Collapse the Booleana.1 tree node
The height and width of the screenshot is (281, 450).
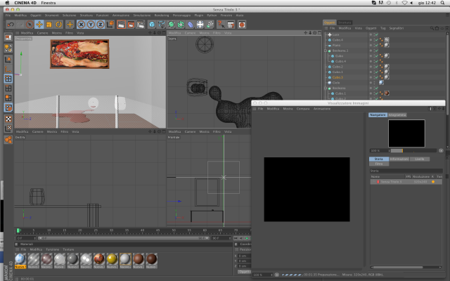[x=326, y=51]
